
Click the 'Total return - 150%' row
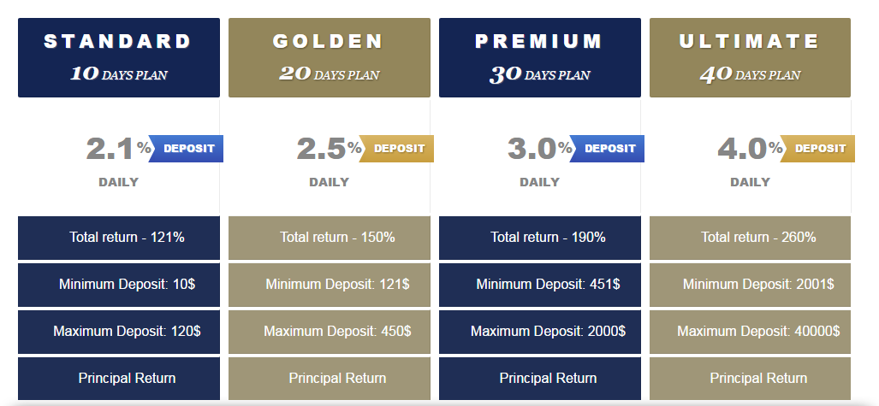coord(329,238)
